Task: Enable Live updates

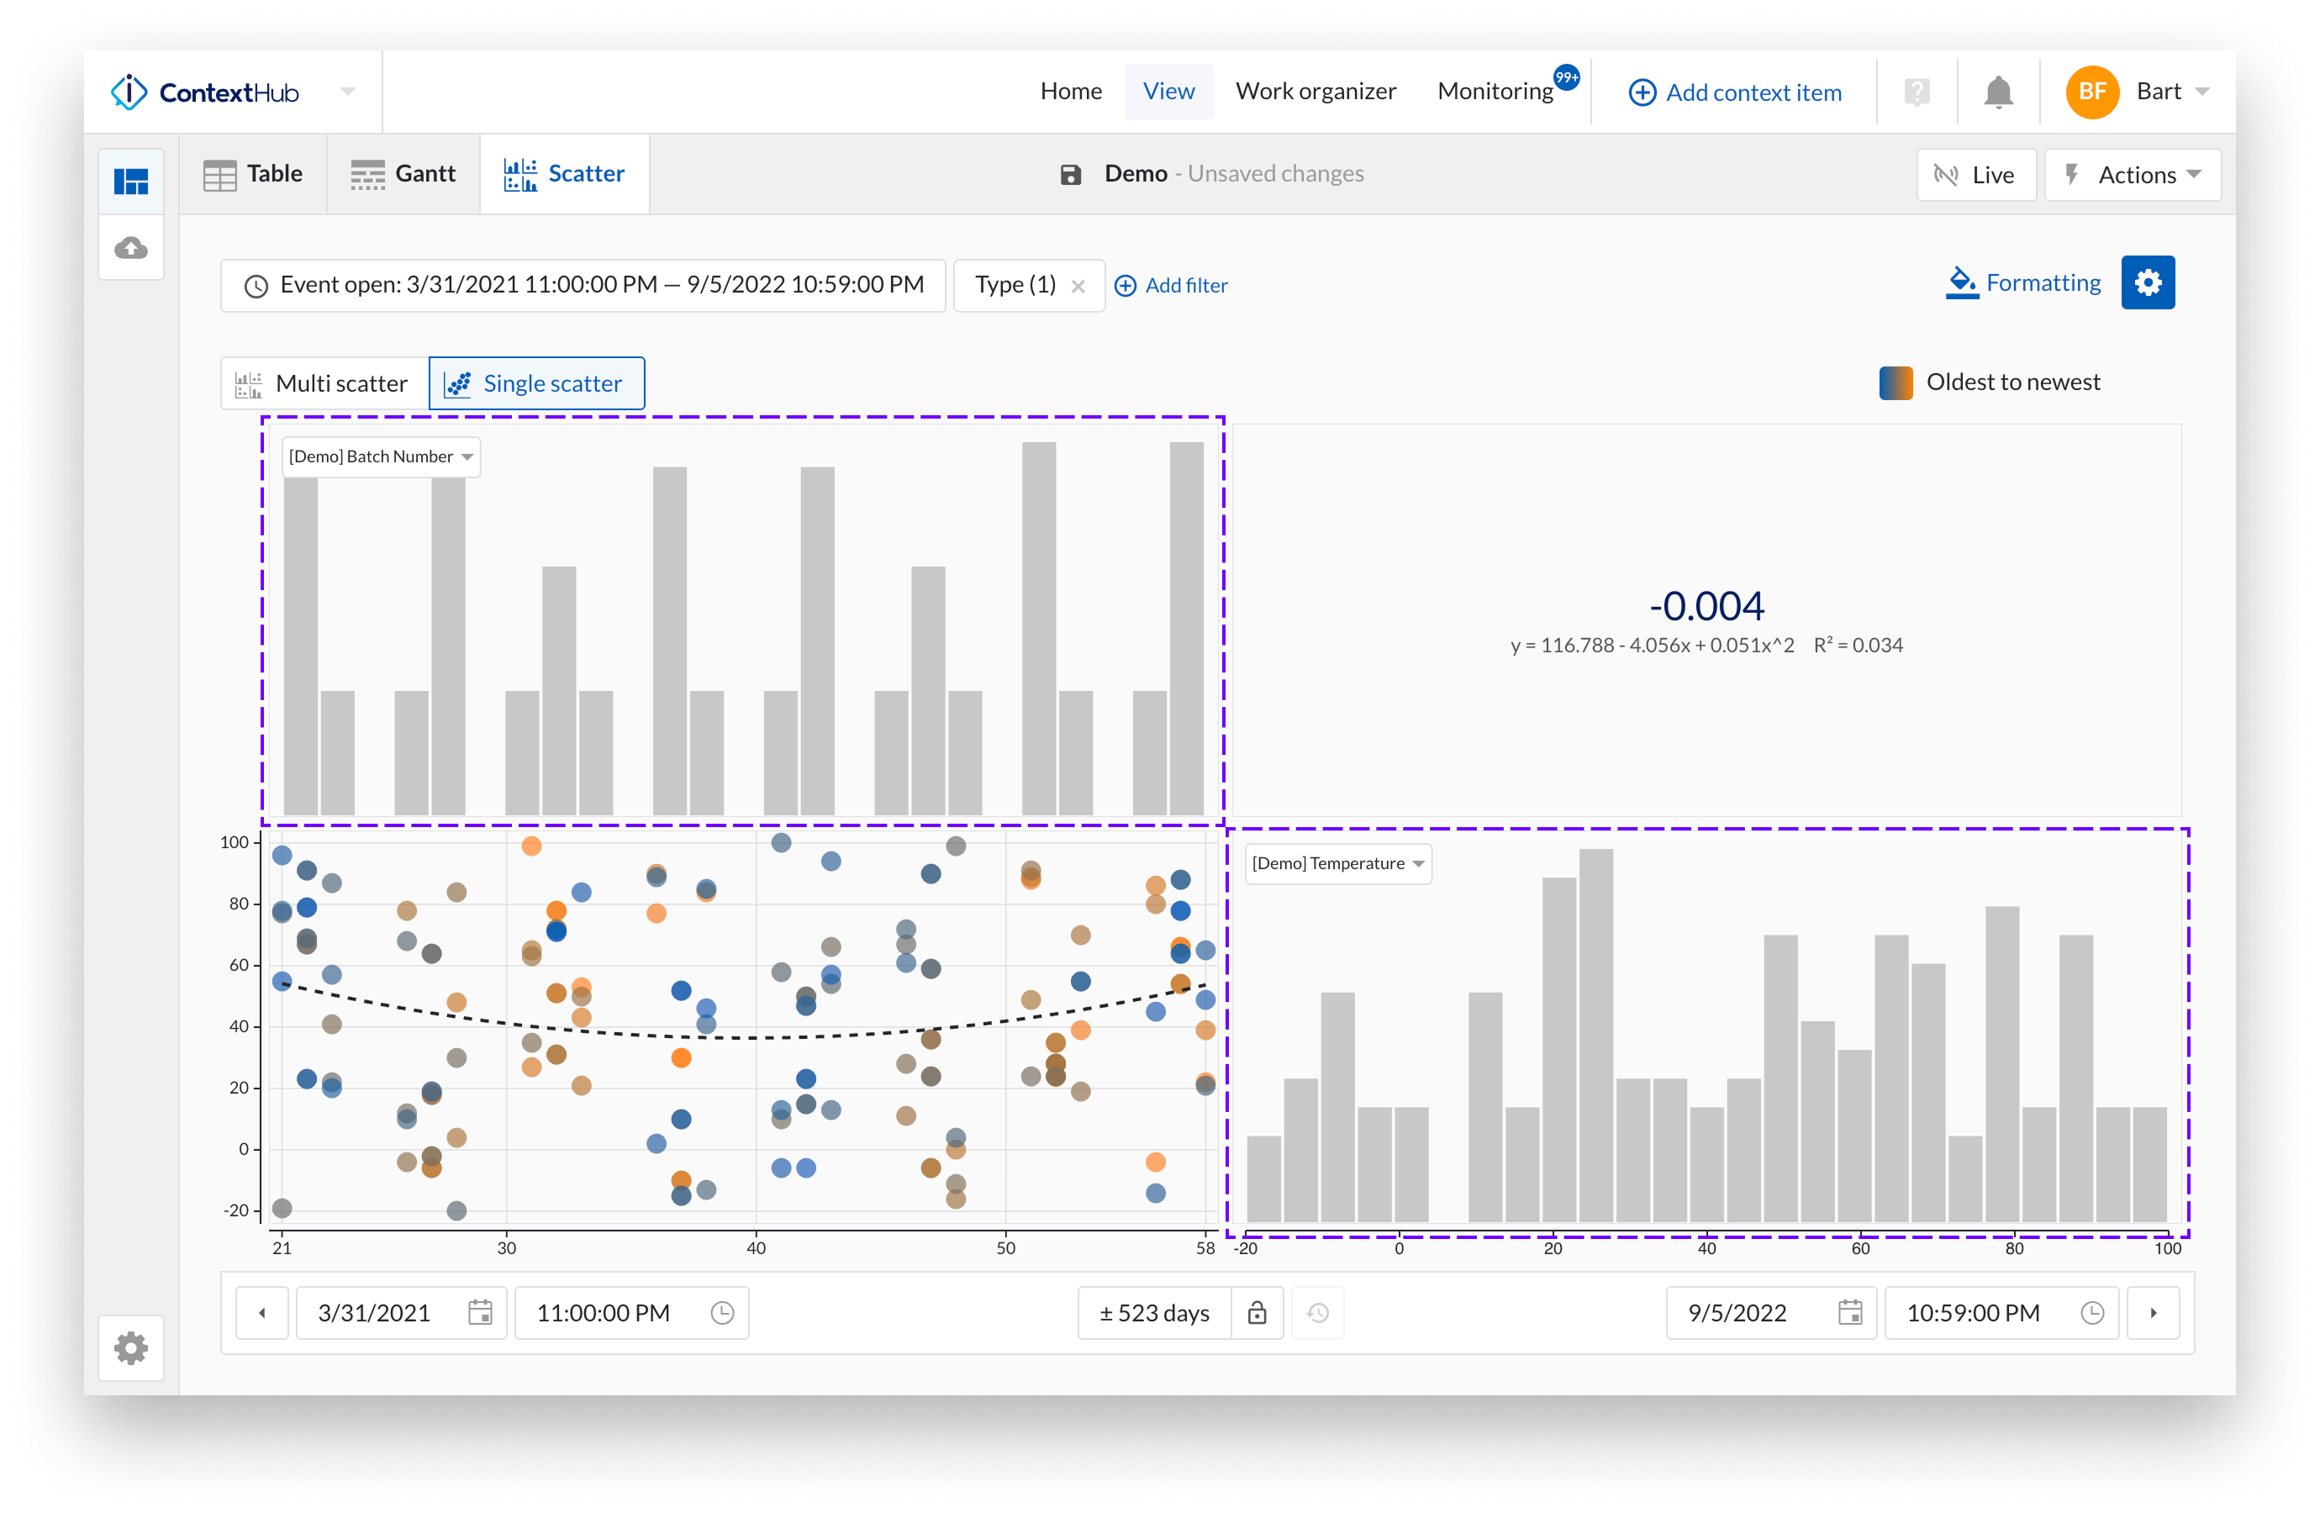Action: coord(1976,175)
